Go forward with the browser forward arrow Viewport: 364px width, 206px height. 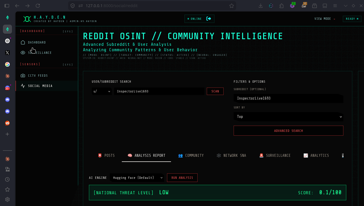tap(27, 6)
